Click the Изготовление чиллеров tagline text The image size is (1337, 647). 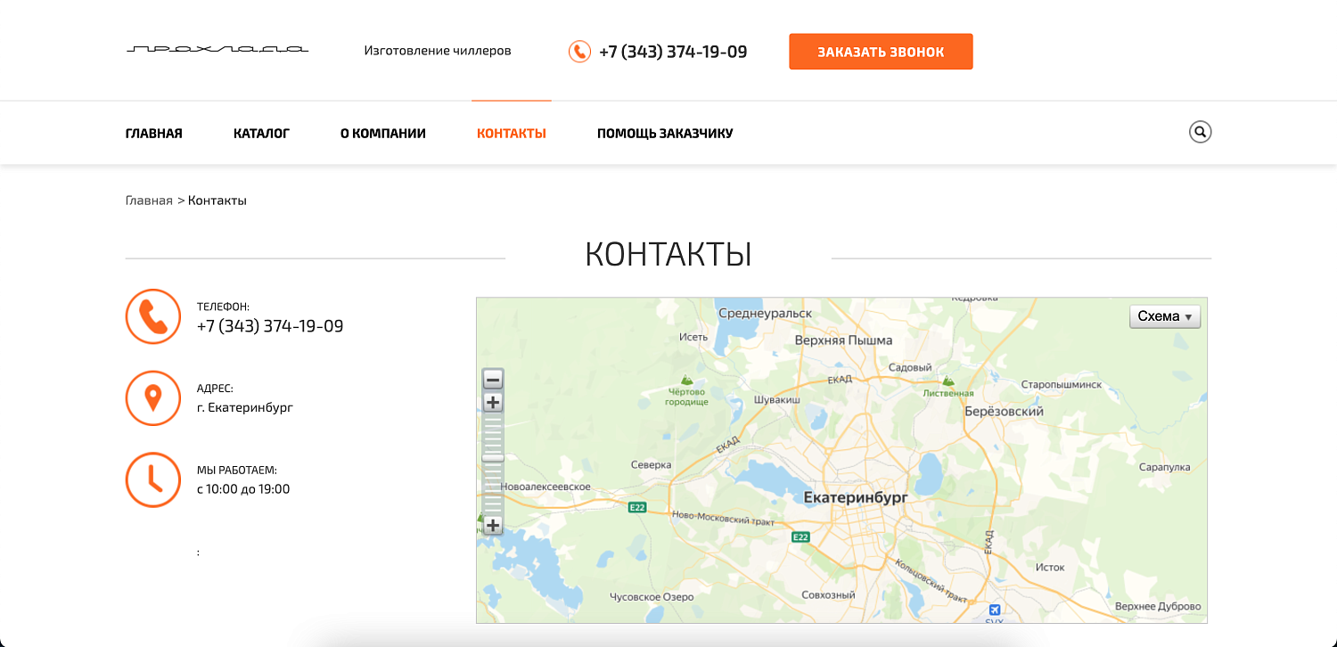438,51
